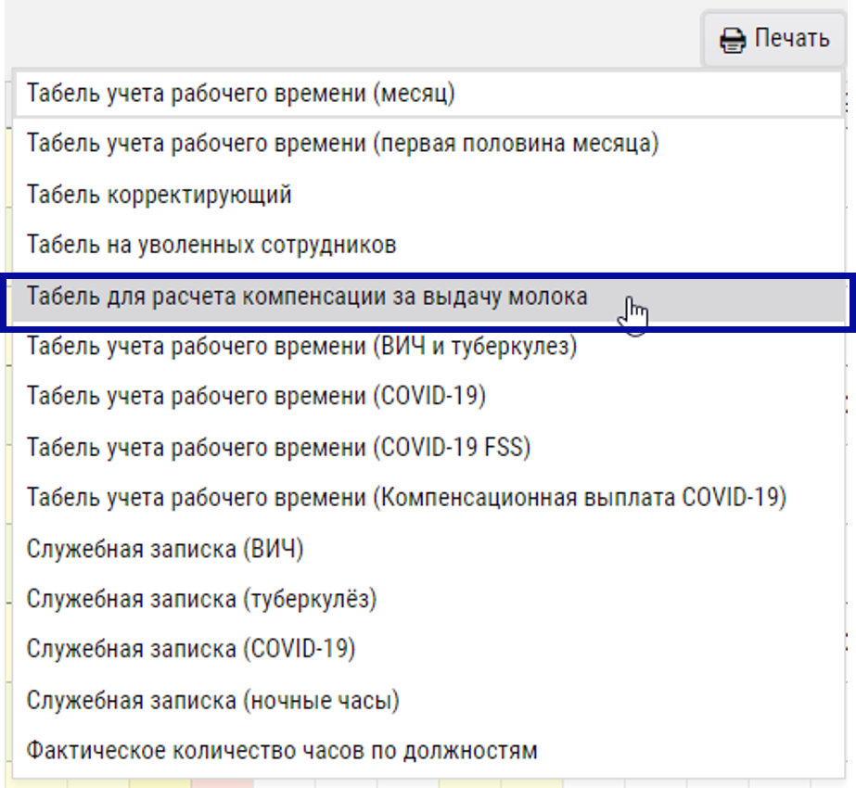This screenshot has width=856, height=788.
Task: Choose Служебная записка (туберкулёз)
Action: click(x=201, y=599)
